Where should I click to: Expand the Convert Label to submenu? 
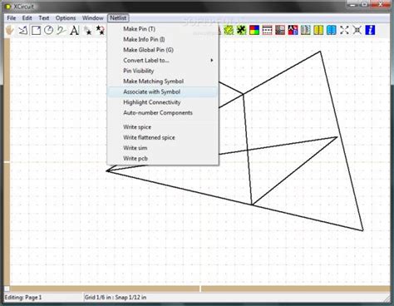pyautogui.click(x=163, y=61)
